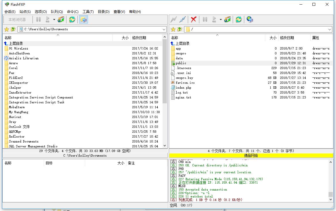This screenshot has width=336, height=211.
Task: Open the 工具(T) menu
Action: click(88, 12)
